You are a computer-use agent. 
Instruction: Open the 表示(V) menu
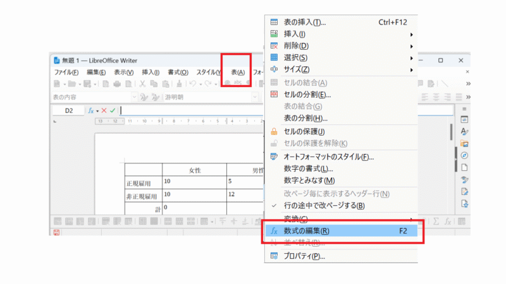point(123,72)
